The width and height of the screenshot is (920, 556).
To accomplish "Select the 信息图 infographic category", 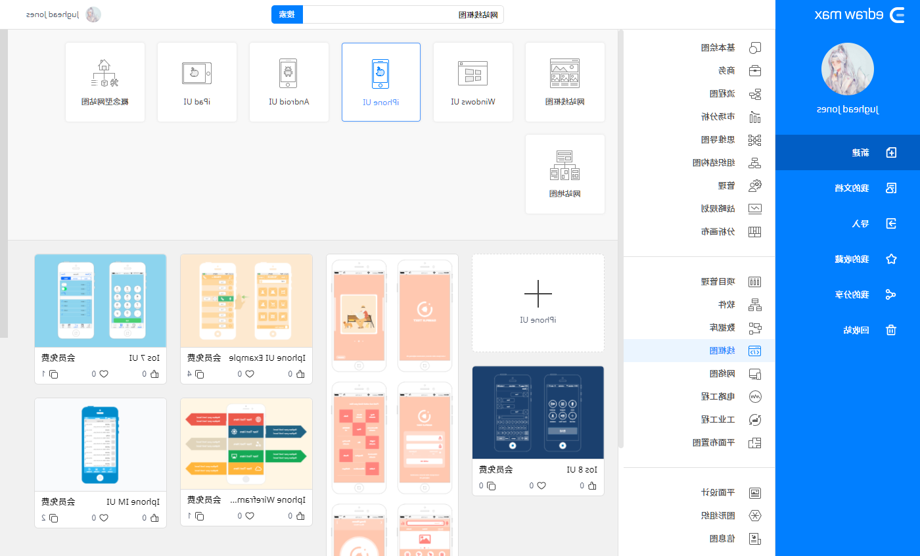I will click(699, 538).
